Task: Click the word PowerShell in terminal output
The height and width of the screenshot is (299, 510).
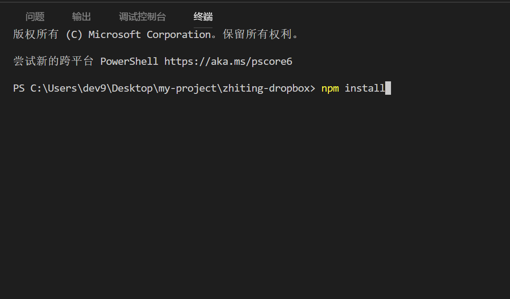Action: pyautogui.click(x=129, y=61)
